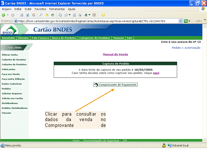
Task: Open History toolbar icon
Action: (x=53, y=15)
